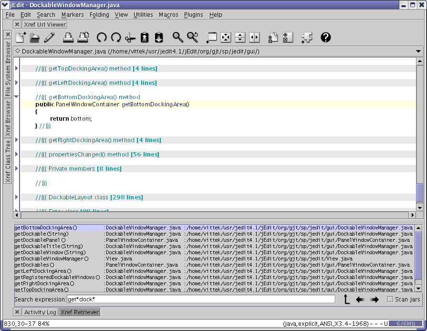Viewport: 427px width, 331px height.
Task: Click the Cut scissors icon
Action: 130,37
